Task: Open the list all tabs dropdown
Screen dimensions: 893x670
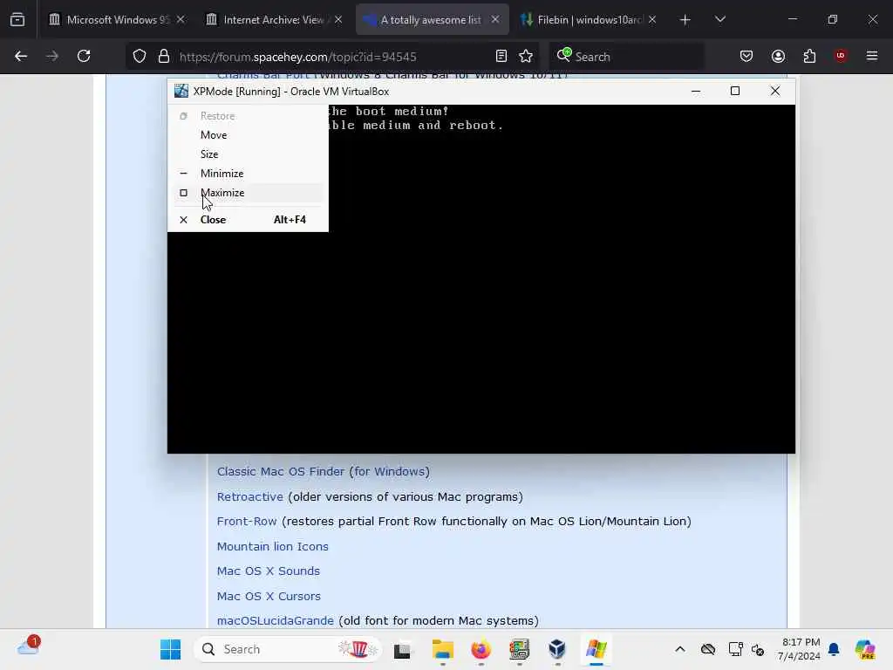Action: point(719,20)
